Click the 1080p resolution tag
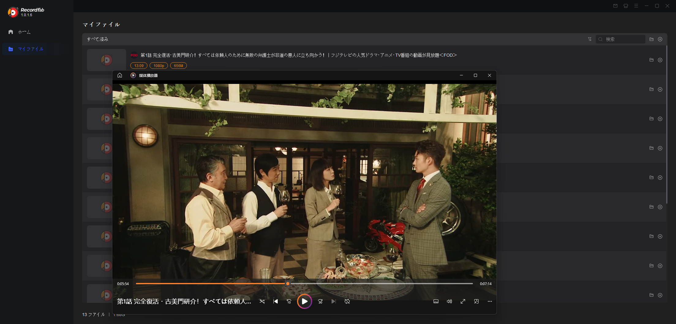 [159, 66]
